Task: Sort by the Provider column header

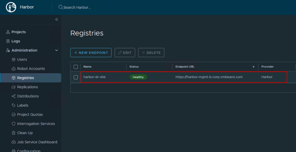Action: click(267, 67)
